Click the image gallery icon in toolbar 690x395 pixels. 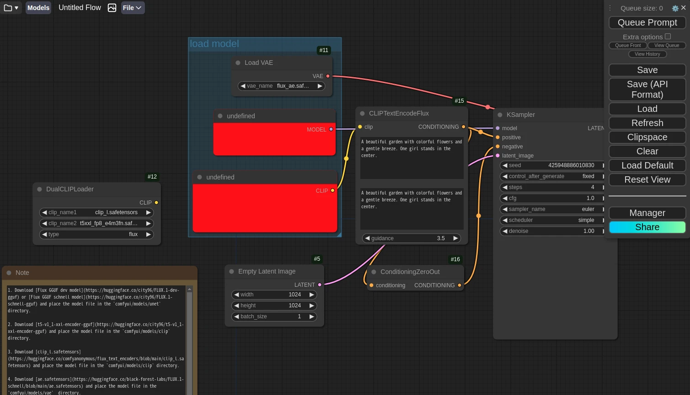(112, 8)
